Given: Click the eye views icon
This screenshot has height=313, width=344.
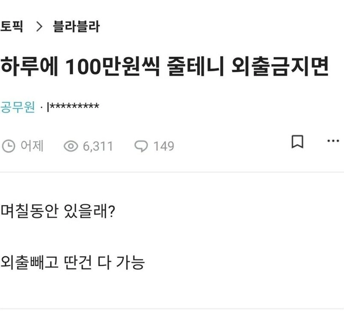Looking at the screenshot, I should click(70, 146).
